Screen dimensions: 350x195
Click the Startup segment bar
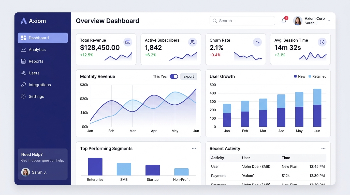coord(153,170)
